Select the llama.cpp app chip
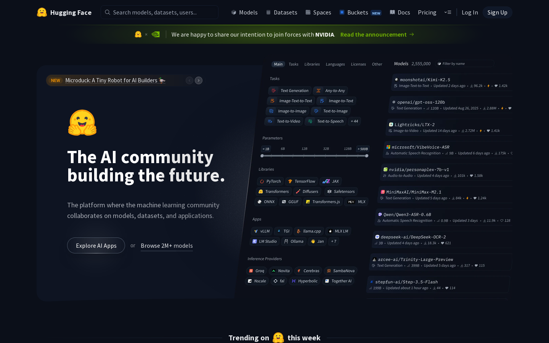Screen dimensions: 549x343 pyautogui.click(x=309, y=231)
